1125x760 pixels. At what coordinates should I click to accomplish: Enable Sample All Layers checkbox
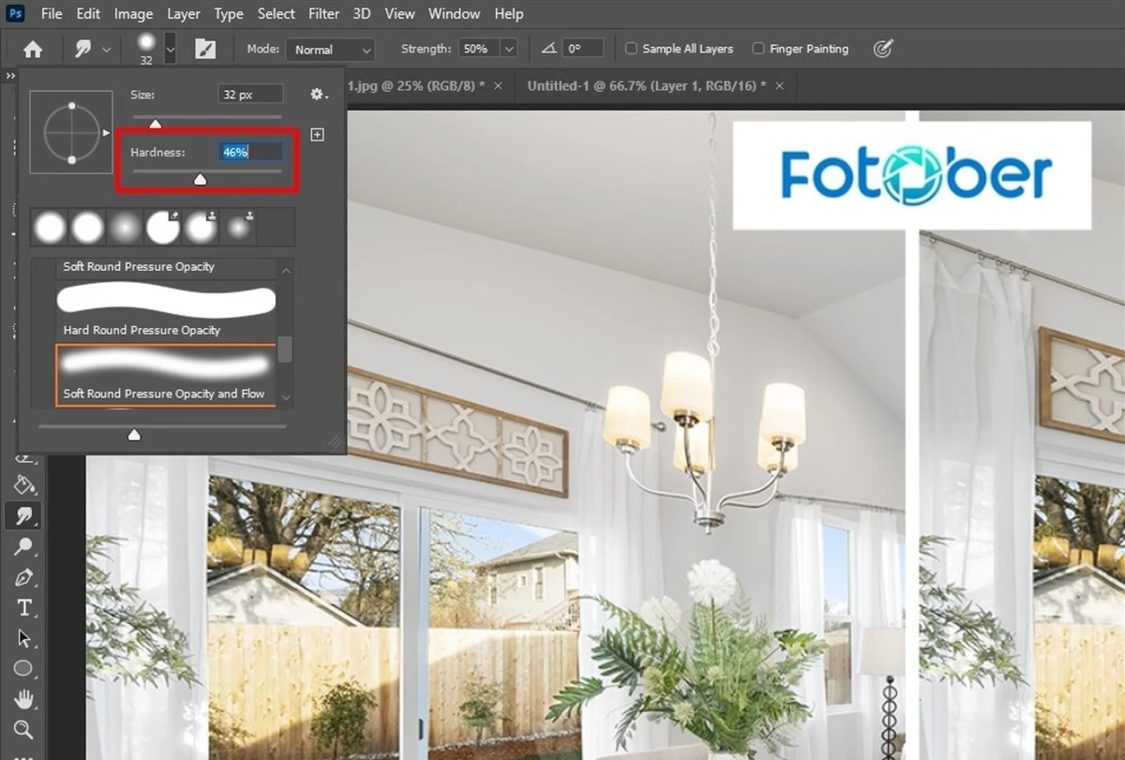pos(631,49)
